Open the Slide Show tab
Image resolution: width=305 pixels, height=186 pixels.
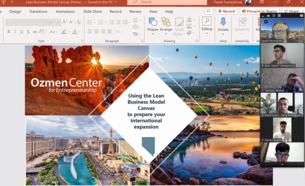tap(93, 12)
